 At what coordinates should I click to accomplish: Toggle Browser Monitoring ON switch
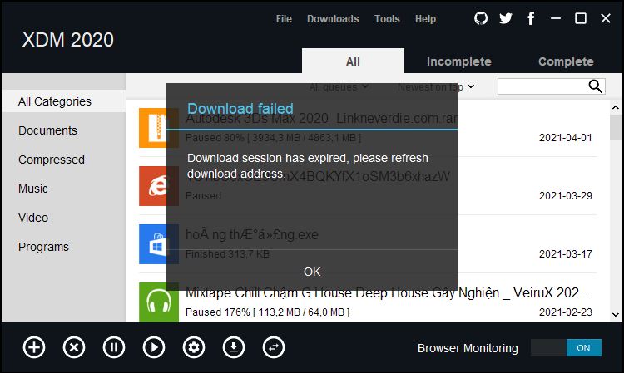(x=566, y=348)
